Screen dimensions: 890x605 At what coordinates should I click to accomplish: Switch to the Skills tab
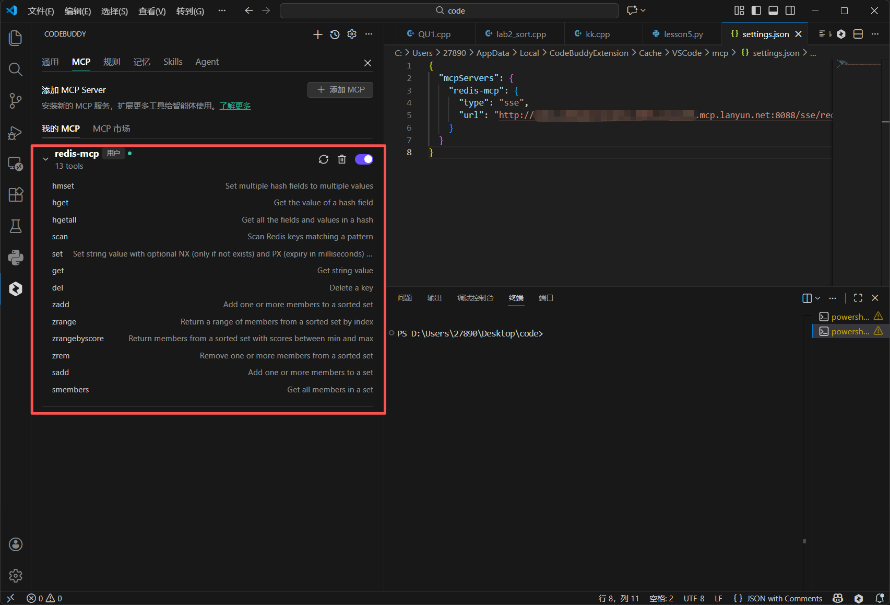[x=173, y=62]
